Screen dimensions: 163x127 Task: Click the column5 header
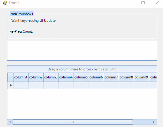pos(81,77)
